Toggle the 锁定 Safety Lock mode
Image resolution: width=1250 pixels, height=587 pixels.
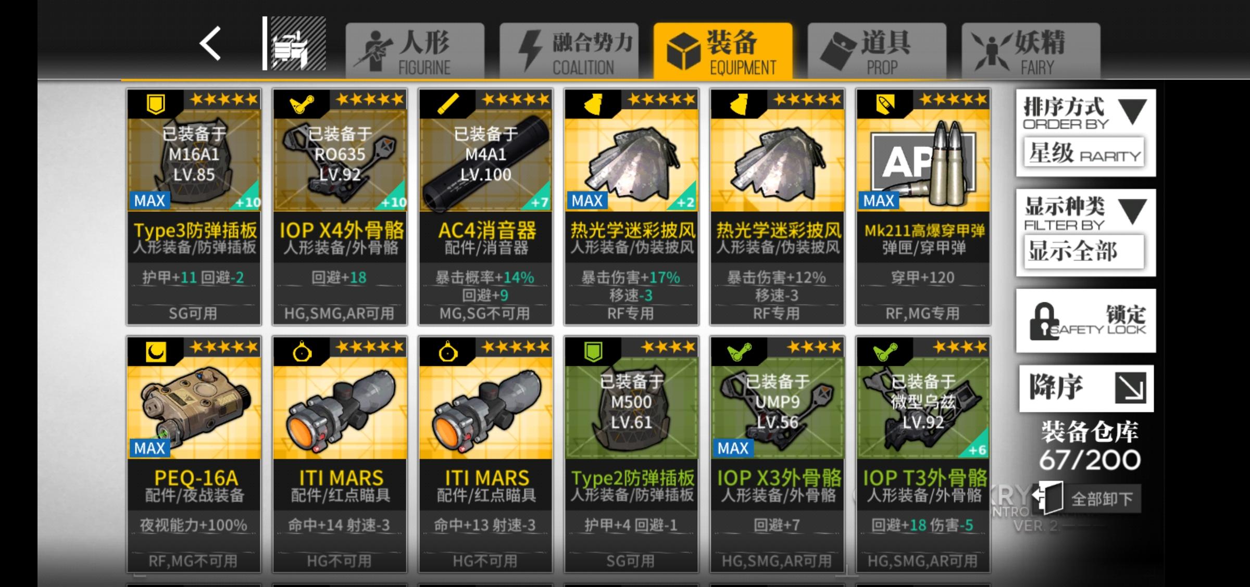tap(1086, 321)
